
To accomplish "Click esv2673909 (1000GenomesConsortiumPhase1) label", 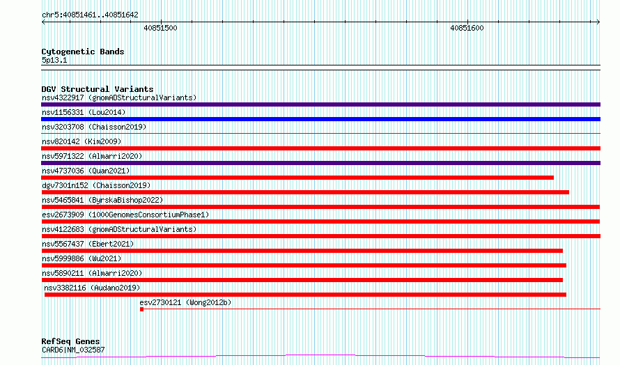I will tap(125, 215).
